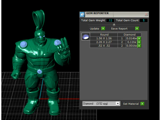Click the quantity 1 in the 1.56 row
This screenshot has height=120, width=161.
pyautogui.click(x=122, y=38)
